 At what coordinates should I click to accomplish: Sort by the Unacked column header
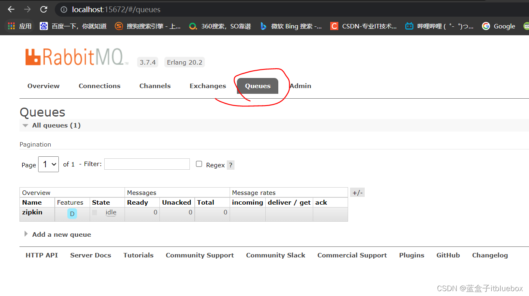[x=176, y=202]
